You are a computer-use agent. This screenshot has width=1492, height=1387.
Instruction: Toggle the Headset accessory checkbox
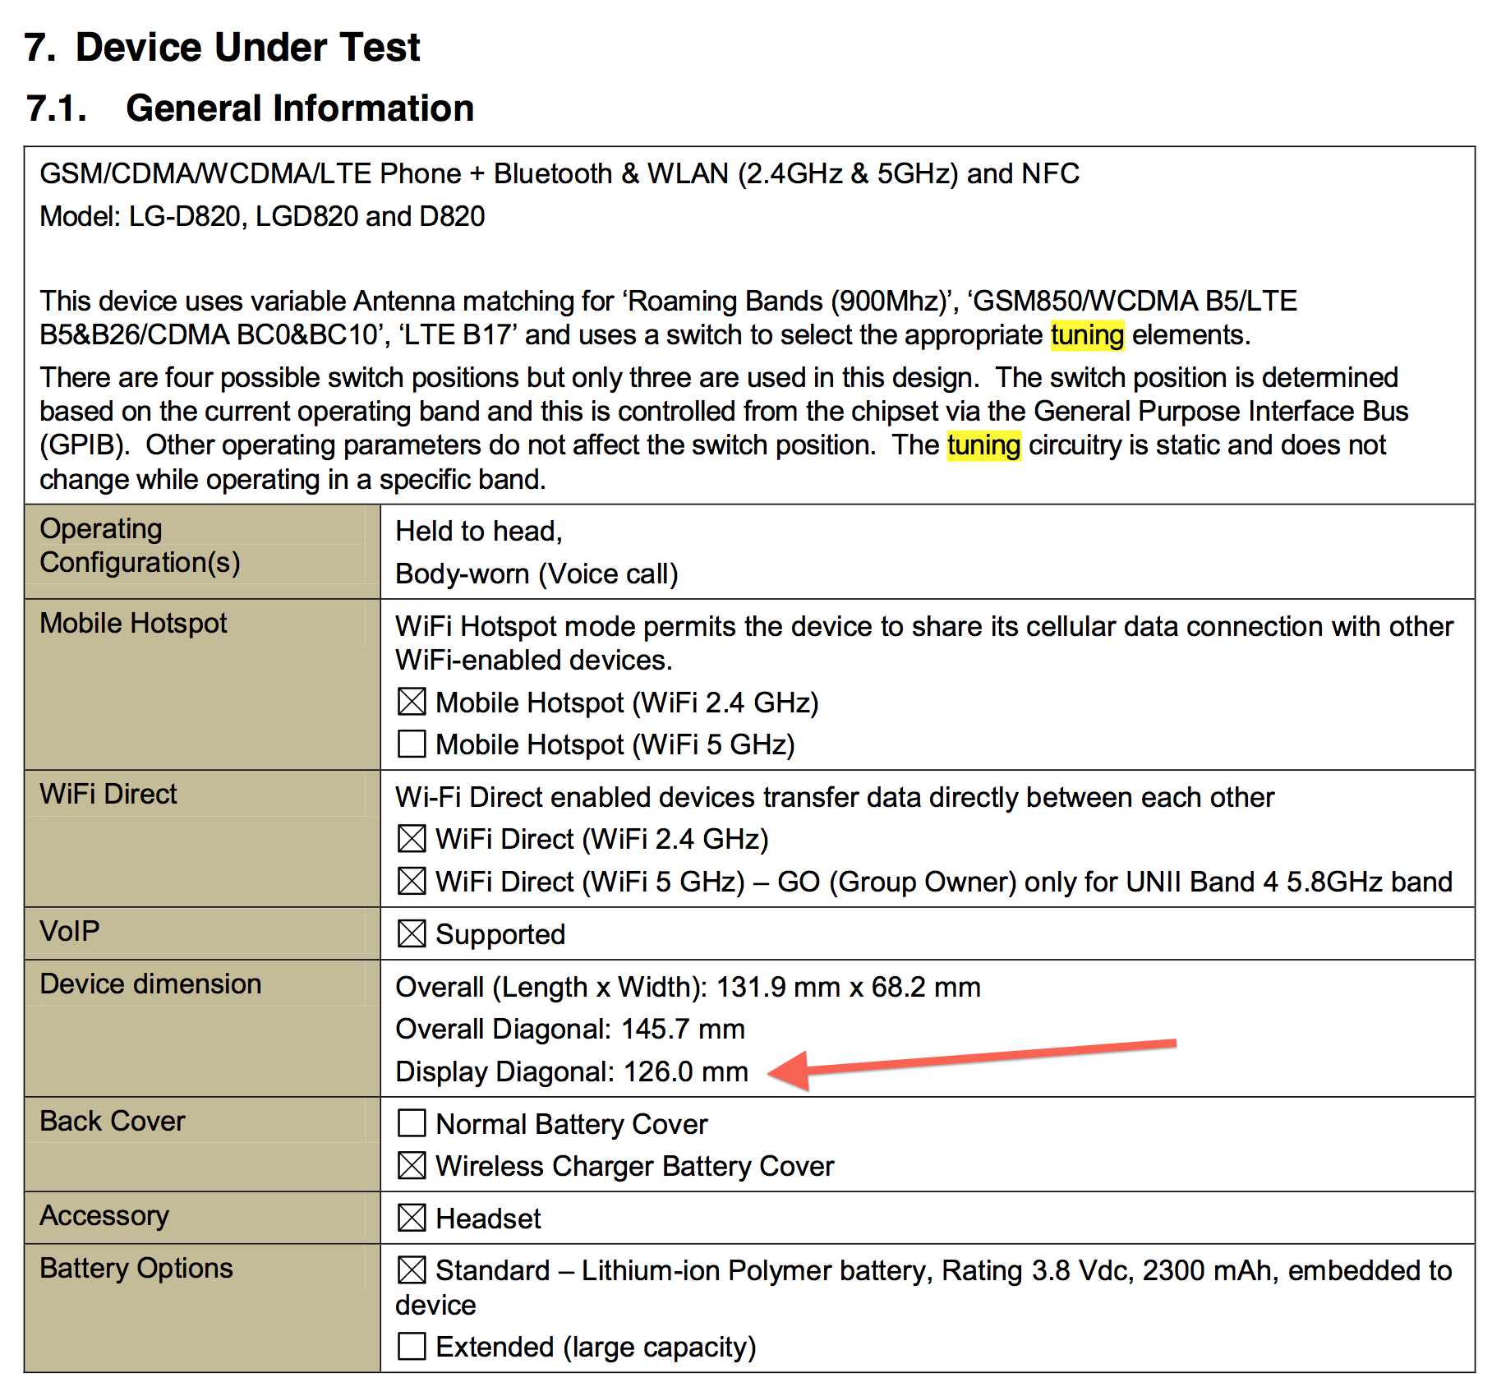[411, 1219]
